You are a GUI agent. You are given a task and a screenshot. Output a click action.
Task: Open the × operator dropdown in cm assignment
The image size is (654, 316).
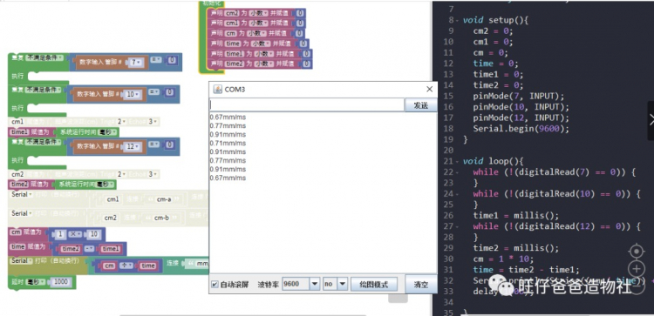coord(76,234)
